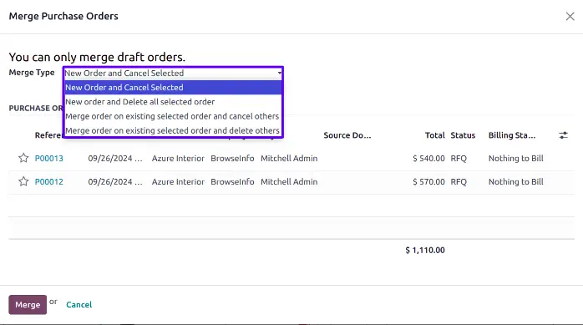Sort by Status column header
Viewport: 583px width, 325px height.
(463, 135)
